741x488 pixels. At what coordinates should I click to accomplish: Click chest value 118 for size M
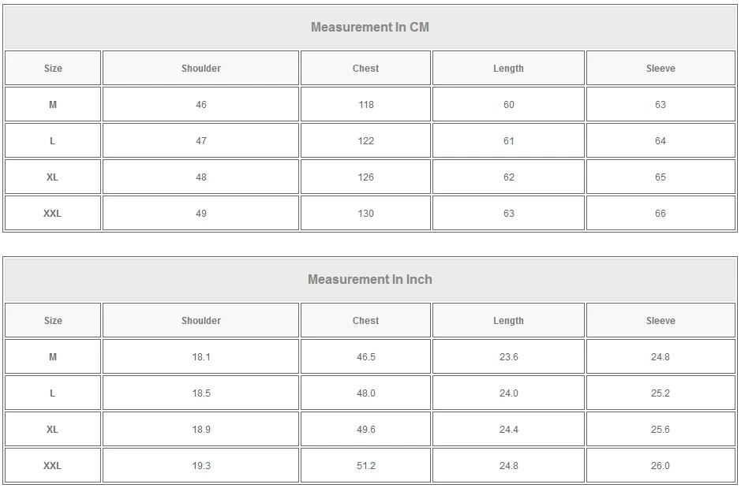pos(365,105)
